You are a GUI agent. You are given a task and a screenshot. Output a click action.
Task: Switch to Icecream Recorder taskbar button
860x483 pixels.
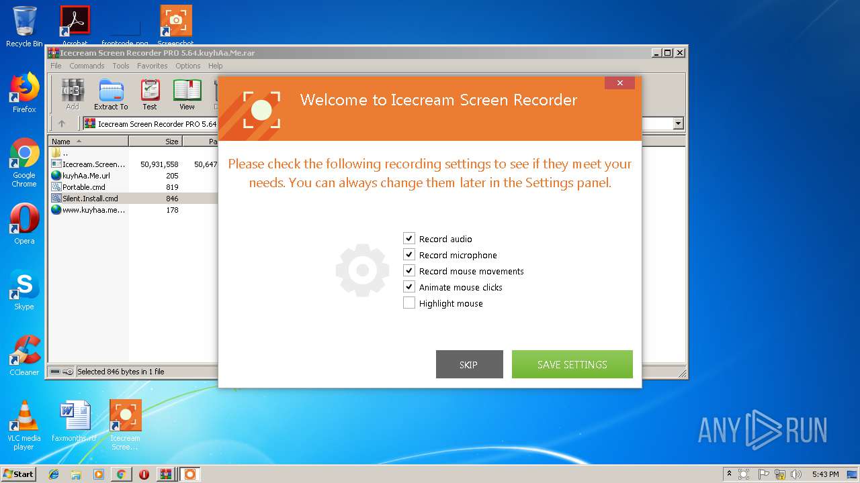pyautogui.click(x=190, y=474)
